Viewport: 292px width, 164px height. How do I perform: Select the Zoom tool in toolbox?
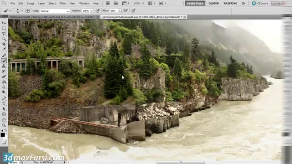4,125
